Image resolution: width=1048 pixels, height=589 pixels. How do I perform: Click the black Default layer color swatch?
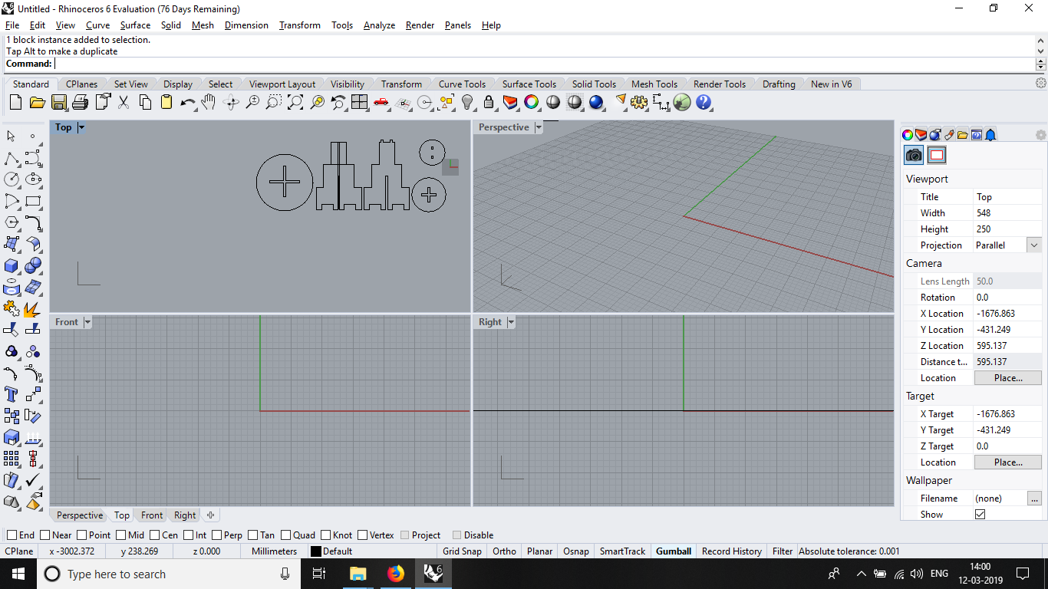point(315,551)
